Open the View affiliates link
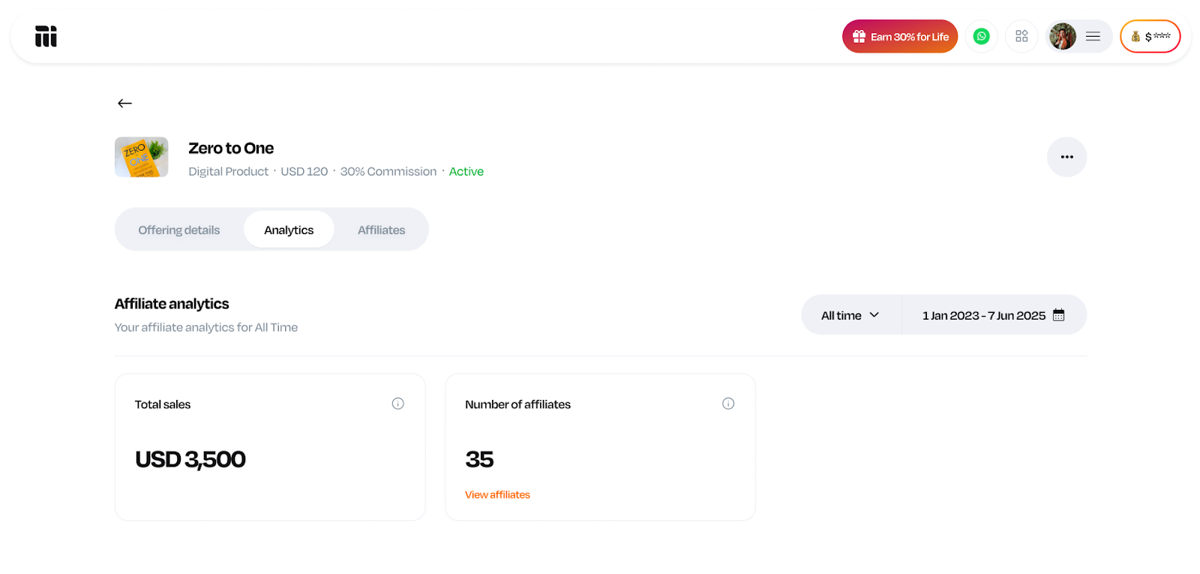Viewport: 1200px width, 574px height. pos(497,494)
